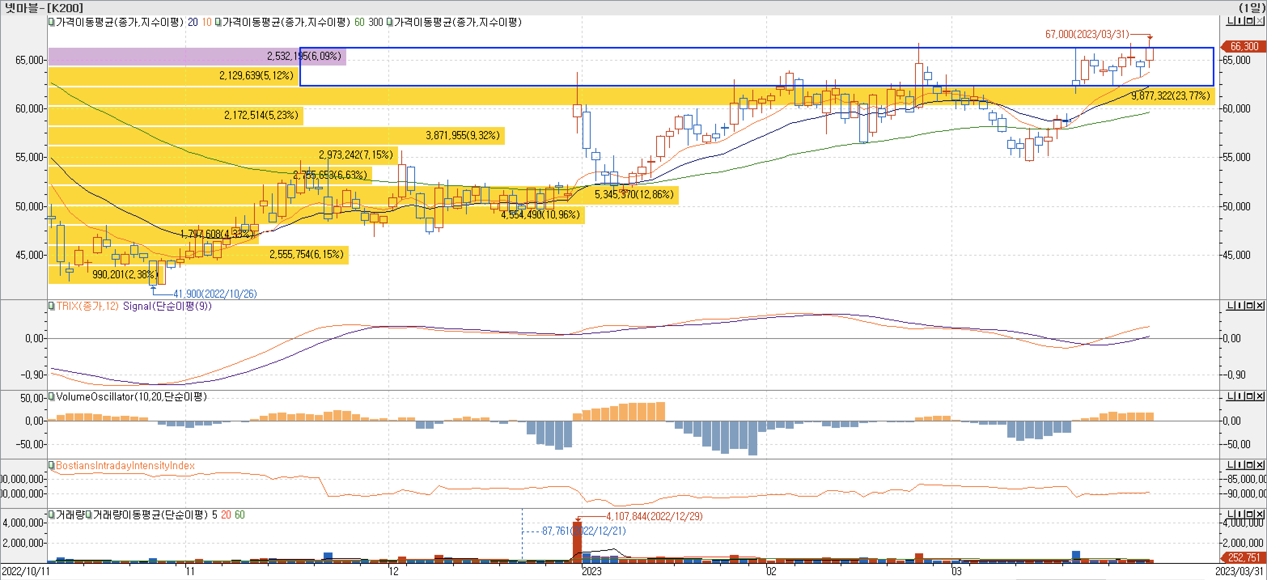Image resolution: width=1267 pixels, height=580 pixels.
Task: Click the vertical bar icon in price chart pane
Action: 1240,21
